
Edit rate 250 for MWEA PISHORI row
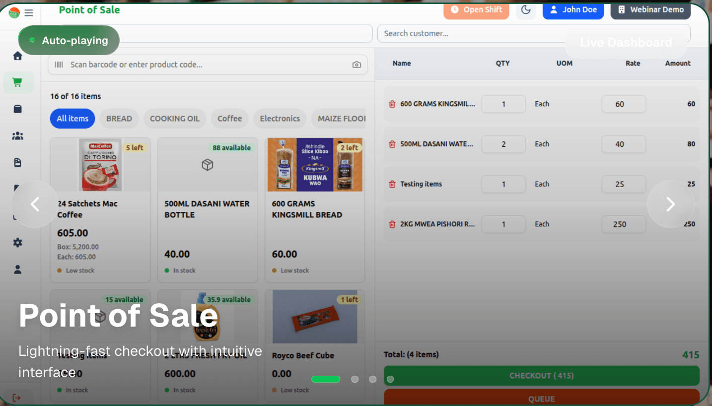(x=624, y=224)
